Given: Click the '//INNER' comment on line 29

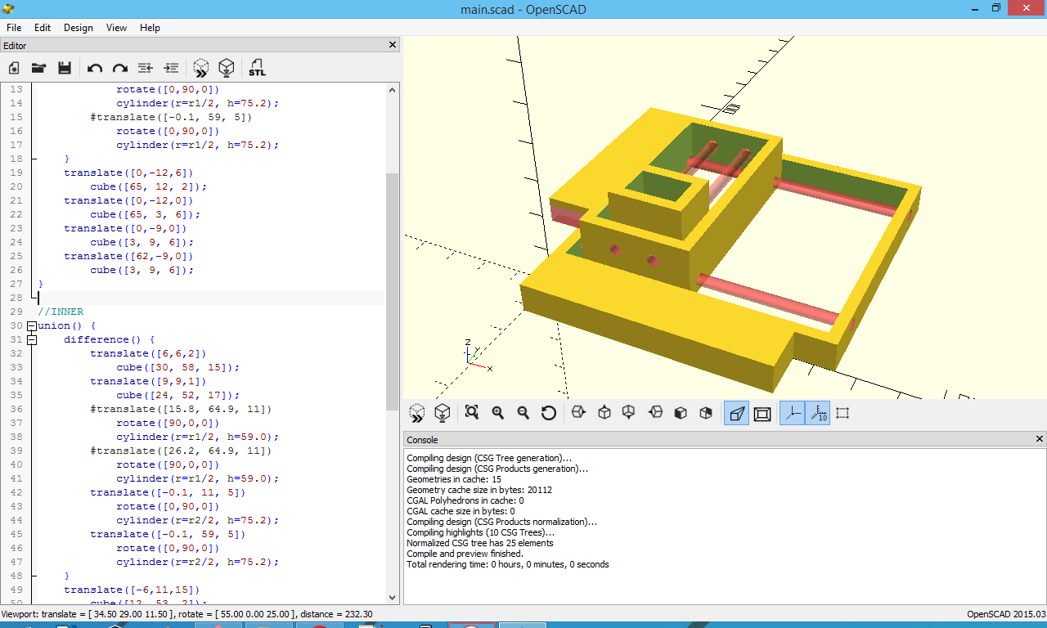Looking at the screenshot, I should [x=61, y=312].
